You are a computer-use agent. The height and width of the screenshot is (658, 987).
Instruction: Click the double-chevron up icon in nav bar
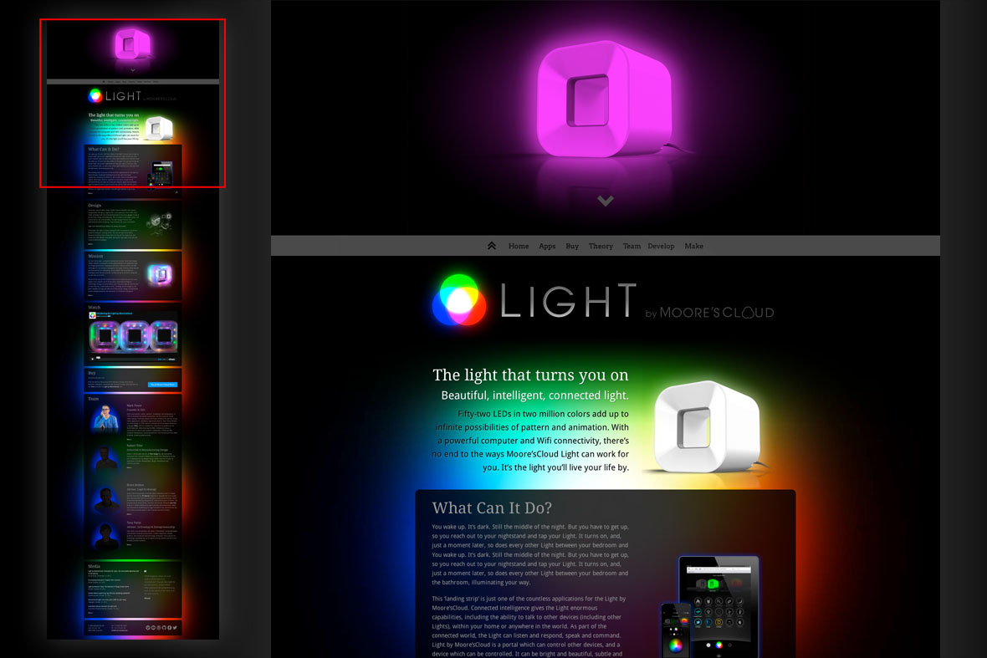492,246
